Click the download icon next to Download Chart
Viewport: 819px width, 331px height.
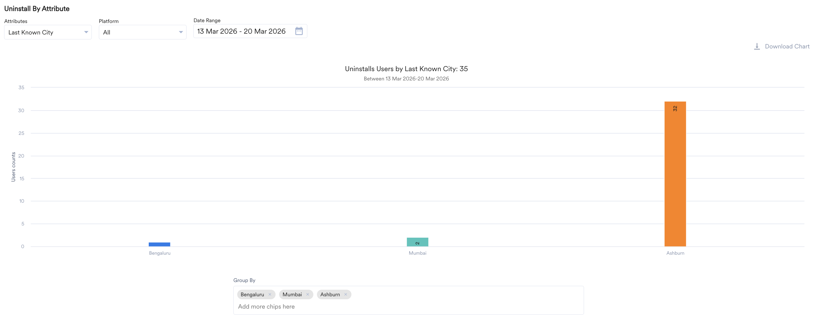pyautogui.click(x=757, y=46)
